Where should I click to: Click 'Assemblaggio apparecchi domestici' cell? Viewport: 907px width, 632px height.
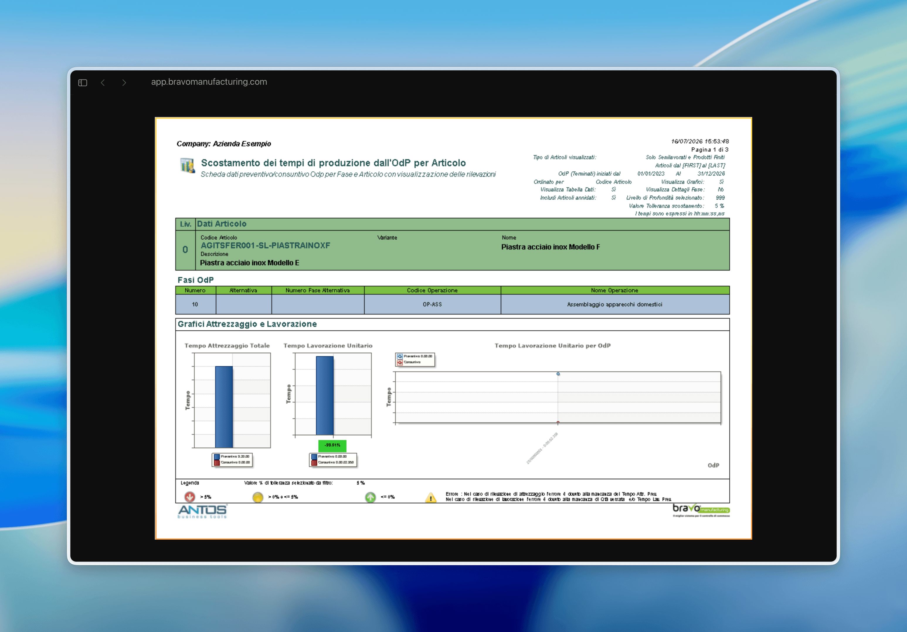click(x=615, y=305)
